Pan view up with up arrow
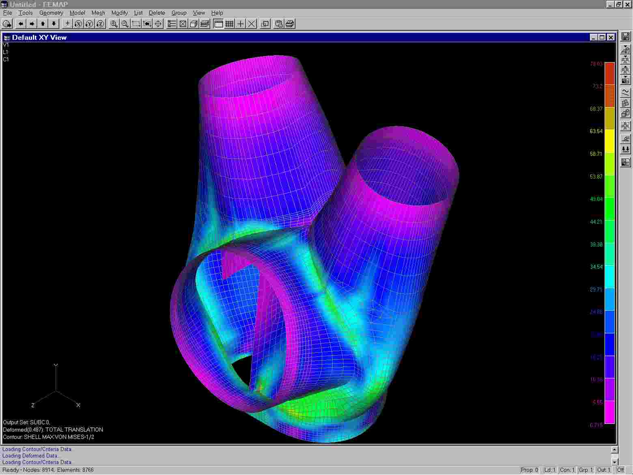This screenshot has height=475, width=633. (43, 24)
